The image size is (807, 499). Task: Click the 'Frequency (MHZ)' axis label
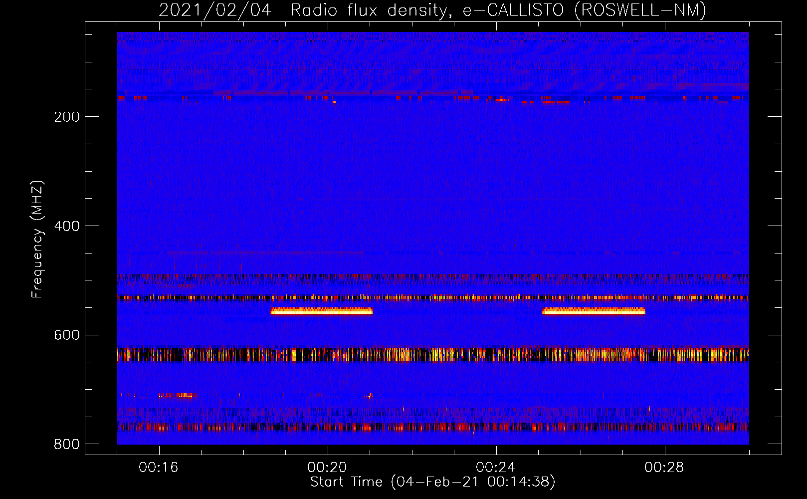(x=37, y=239)
